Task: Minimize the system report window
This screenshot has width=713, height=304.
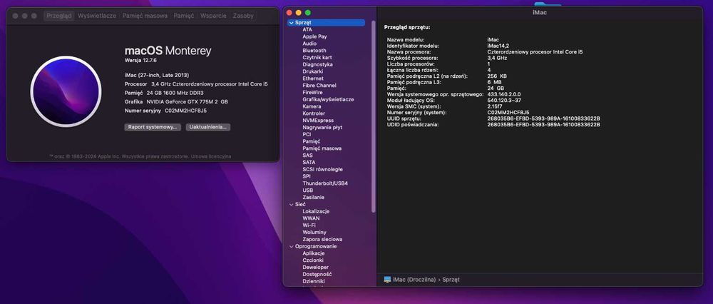Action: [x=298, y=13]
